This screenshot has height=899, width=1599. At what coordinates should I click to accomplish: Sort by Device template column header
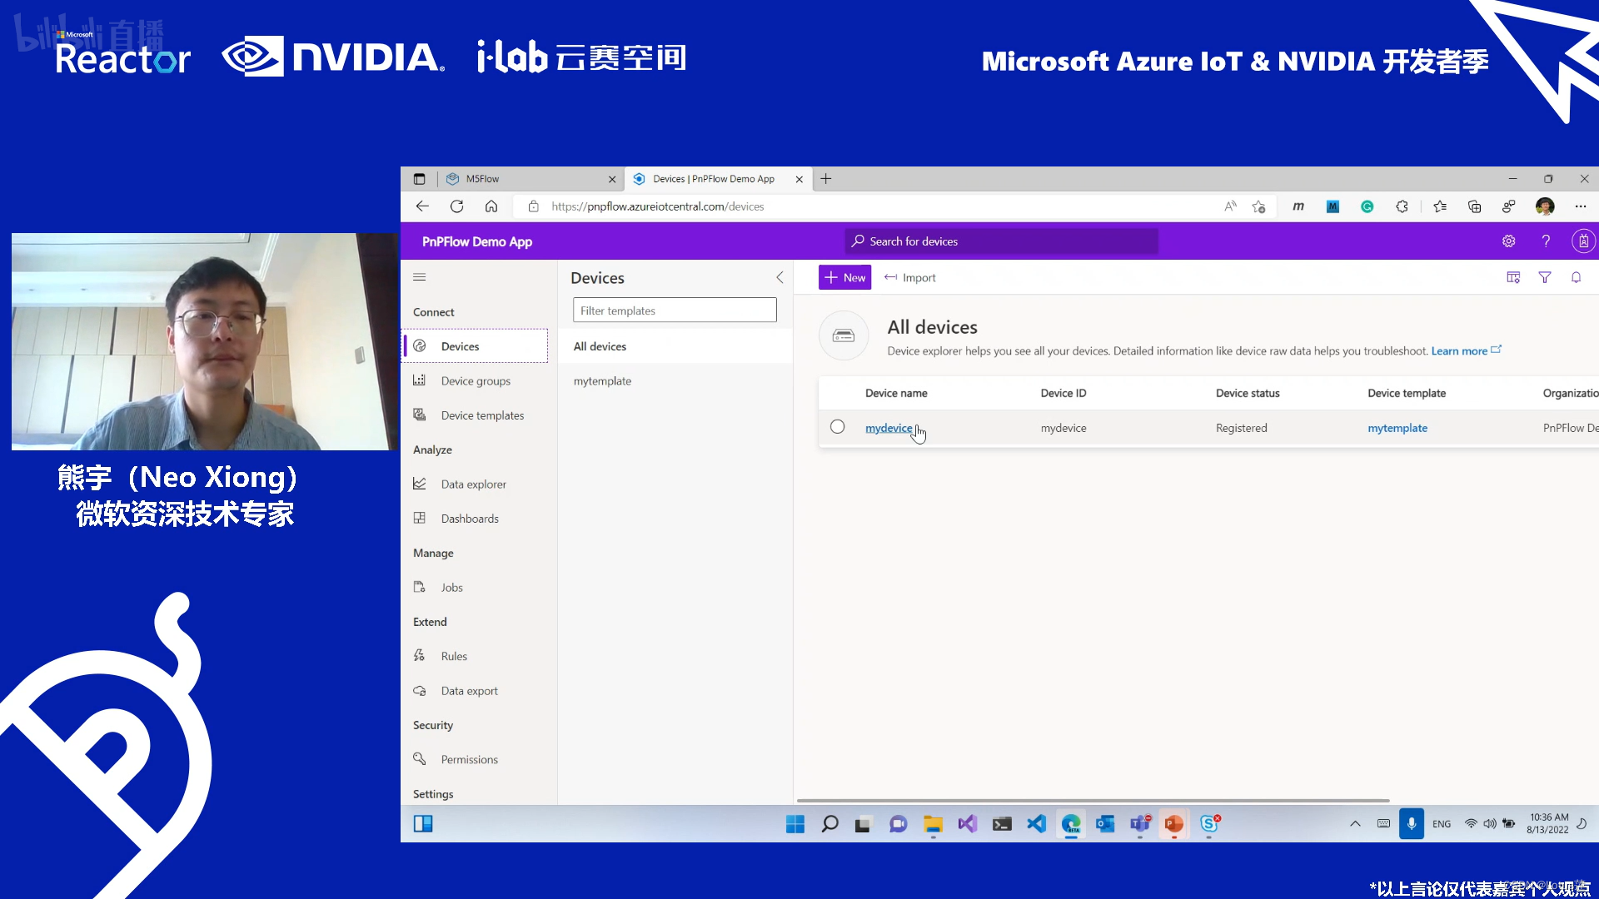point(1407,393)
